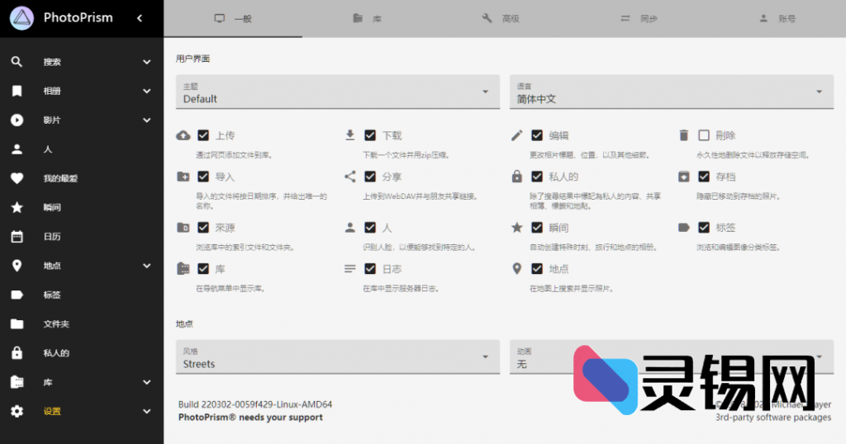Click PhotoPrism needs your support link
This screenshot has height=444, width=846.
pyautogui.click(x=250, y=418)
